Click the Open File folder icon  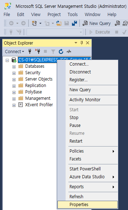(59, 23)
